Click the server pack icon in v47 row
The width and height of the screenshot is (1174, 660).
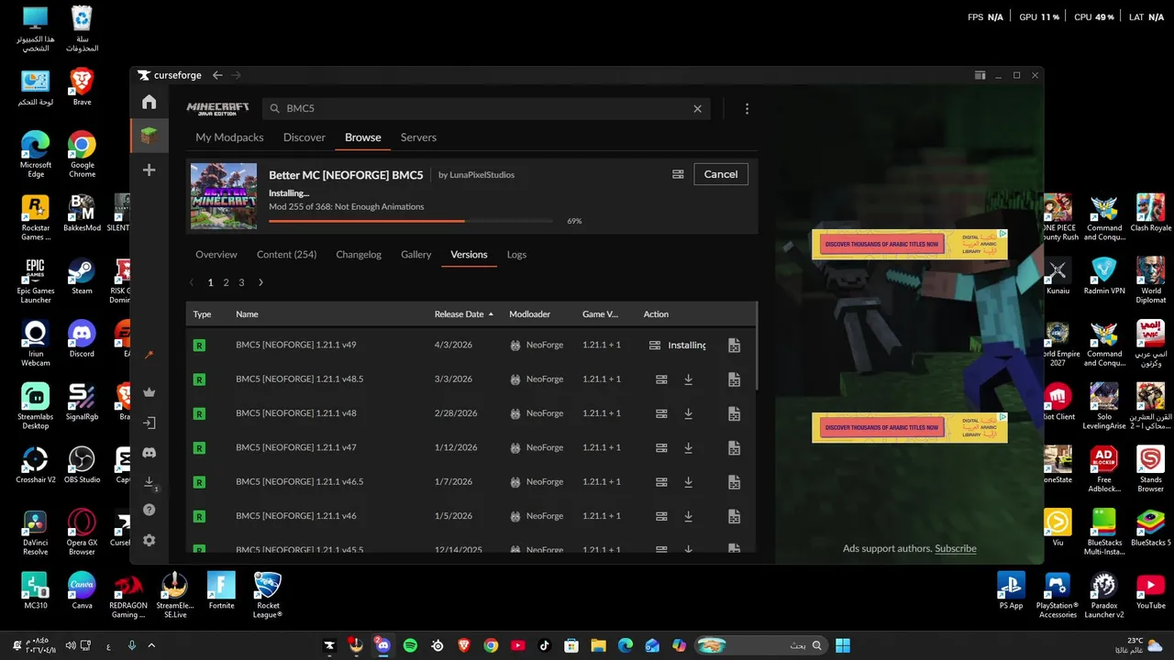tap(660, 447)
